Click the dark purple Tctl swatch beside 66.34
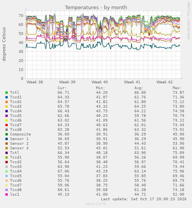This screenshot has width=192, height=208. [7, 153]
